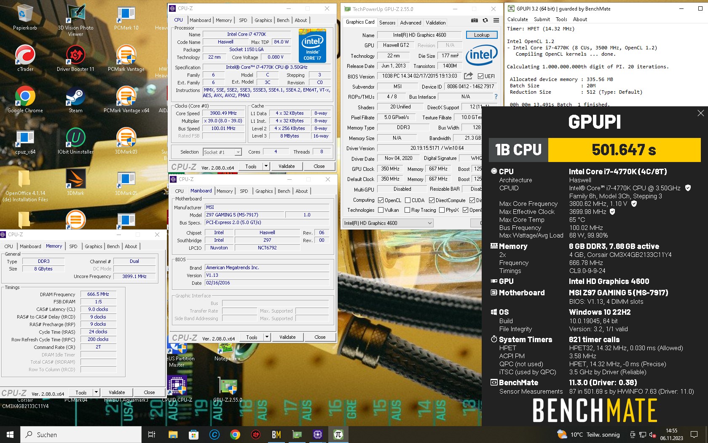Viewport: 708px width, 443px height.
Task: Click the Tools button in CPU-Z CPU window
Action: pos(251,166)
